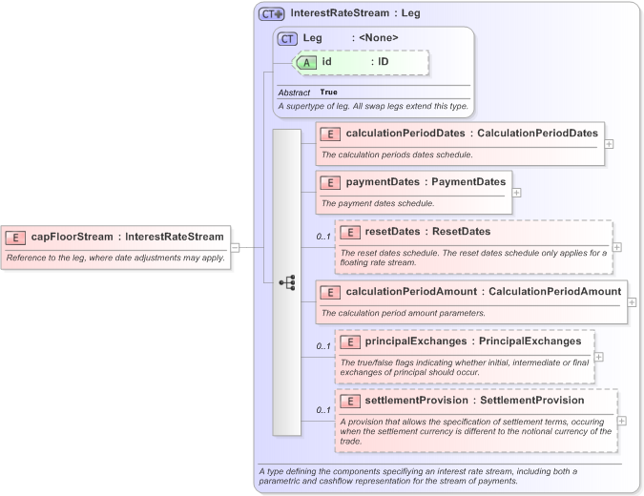The height and width of the screenshot is (496, 644).
Task: Click the E icon of settlementProvision
Action: point(349,402)
